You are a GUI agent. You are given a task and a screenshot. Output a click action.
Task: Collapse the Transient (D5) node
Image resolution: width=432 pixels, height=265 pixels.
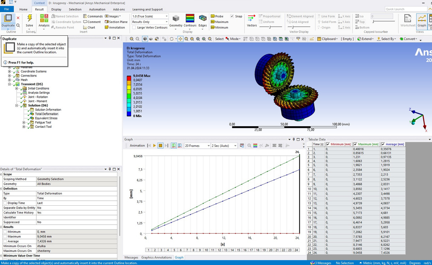[9, 84]
